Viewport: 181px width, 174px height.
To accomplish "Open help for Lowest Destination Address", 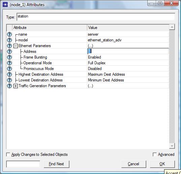I will pos(9,80).
